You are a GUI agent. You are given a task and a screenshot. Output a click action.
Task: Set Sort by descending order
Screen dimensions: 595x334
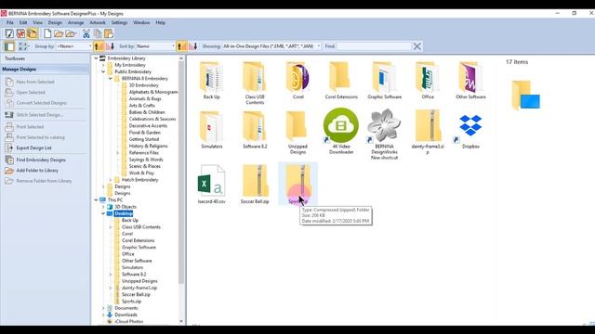coord(193,46)
